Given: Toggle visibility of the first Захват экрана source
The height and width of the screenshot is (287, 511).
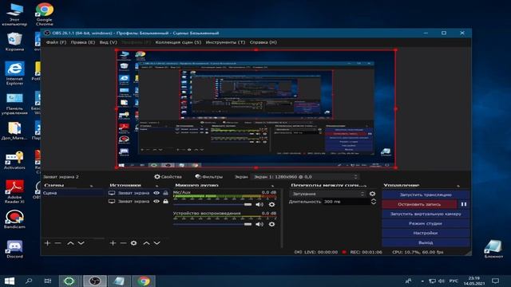Looking at the screenshot, I should 156,193.
